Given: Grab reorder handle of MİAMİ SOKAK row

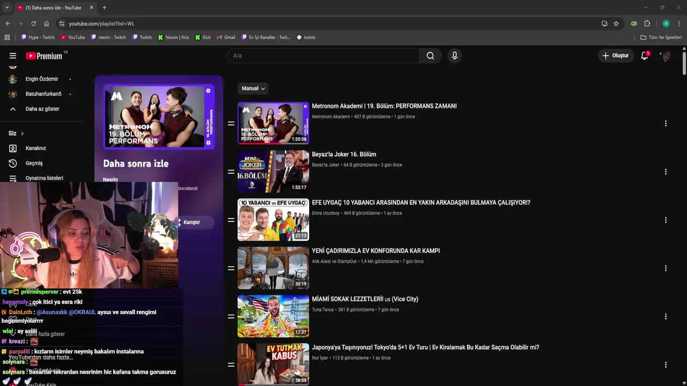Looking at the screenshot, I should [231, 316].
